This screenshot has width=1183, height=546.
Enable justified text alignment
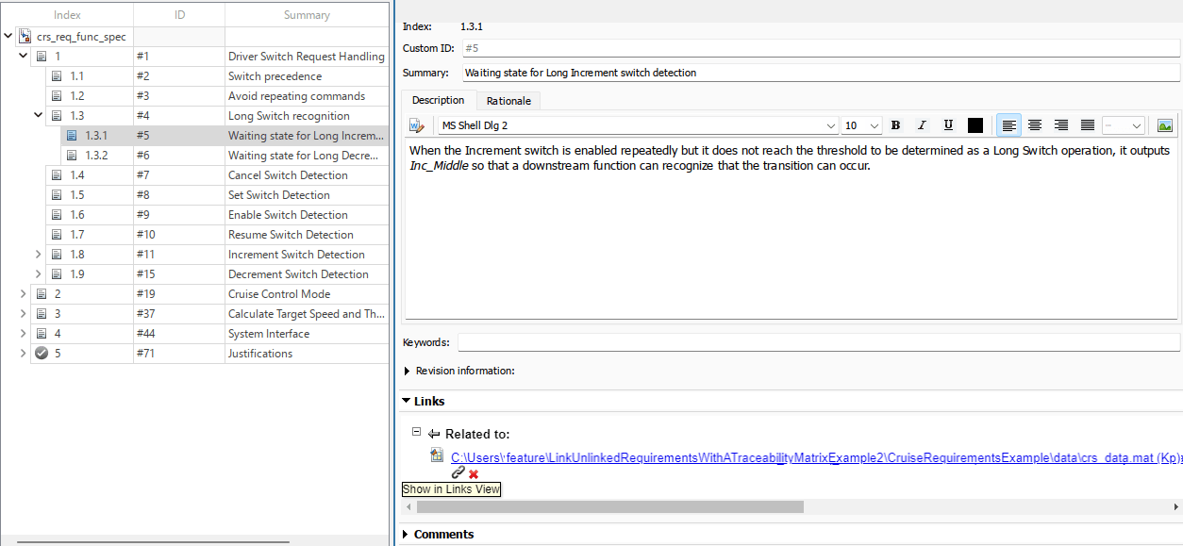(x=1087, y=124)
